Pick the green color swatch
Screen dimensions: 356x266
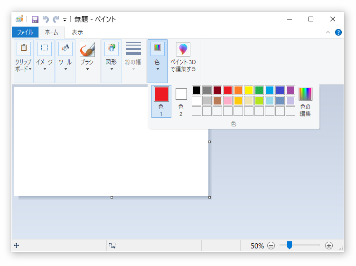pos(259,90)
